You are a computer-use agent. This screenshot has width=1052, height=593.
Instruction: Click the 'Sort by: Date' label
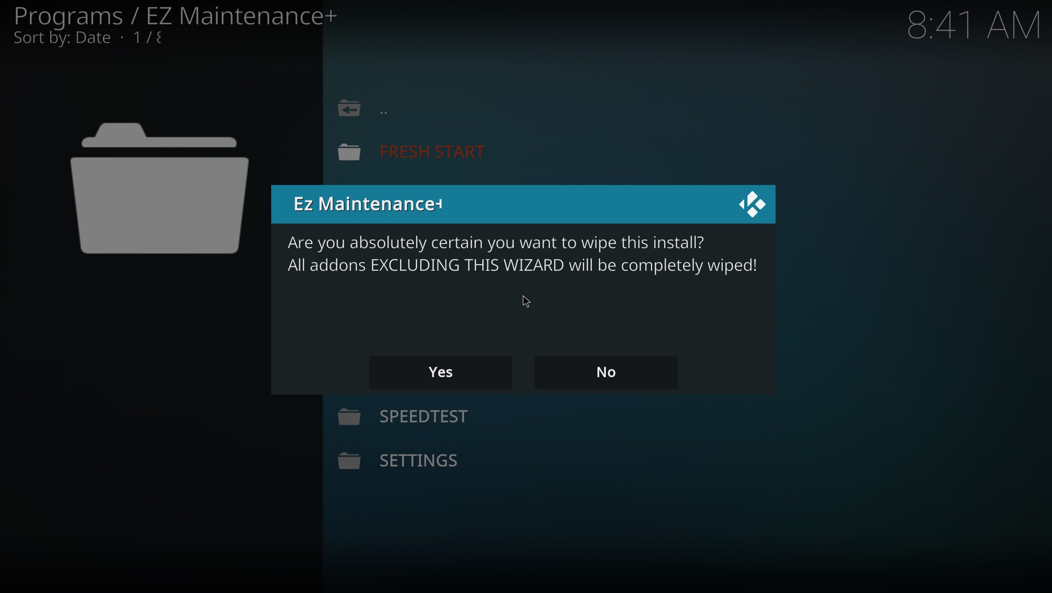(x=62, y=38)
